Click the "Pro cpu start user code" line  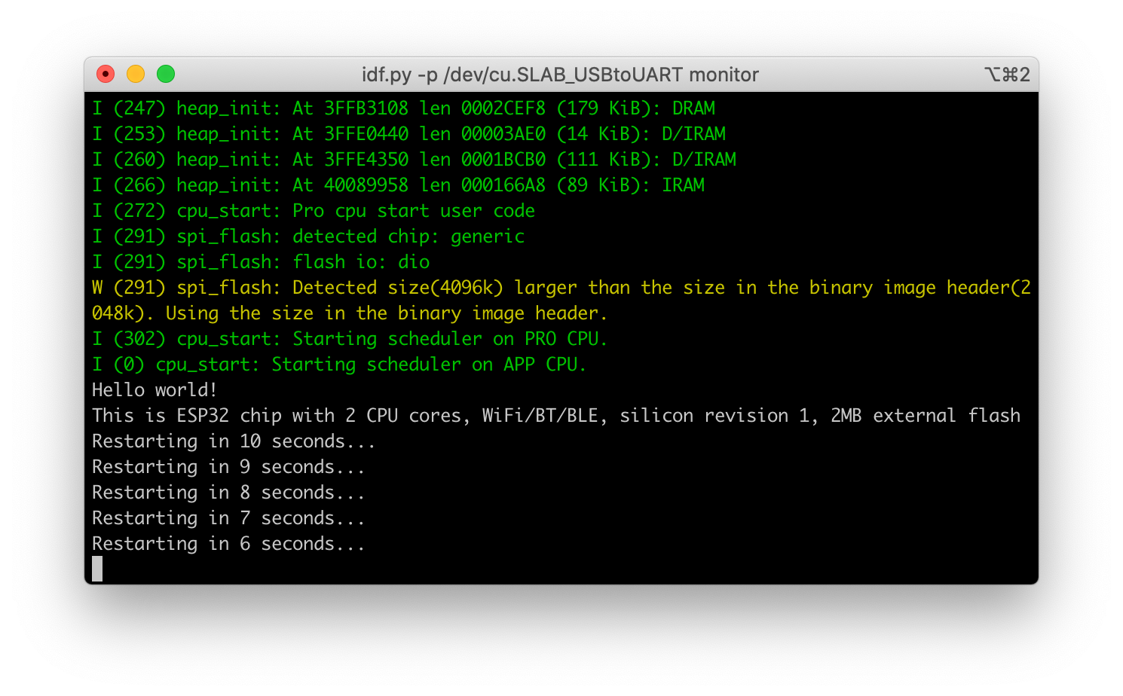point(314,211)
